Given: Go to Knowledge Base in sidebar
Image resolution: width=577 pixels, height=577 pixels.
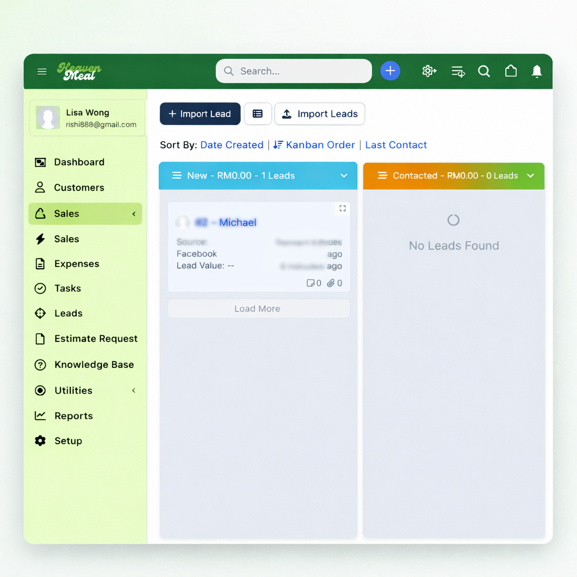Looking at the screenshot, I should (94, 365).
